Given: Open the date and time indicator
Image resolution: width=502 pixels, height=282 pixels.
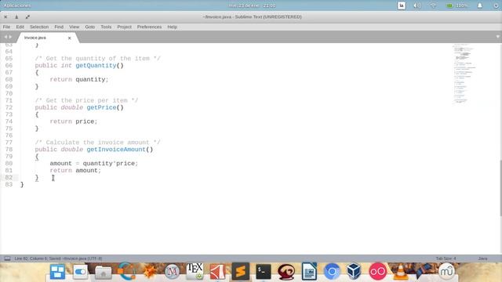Looking at the screenshot, I should click(252, 5).
